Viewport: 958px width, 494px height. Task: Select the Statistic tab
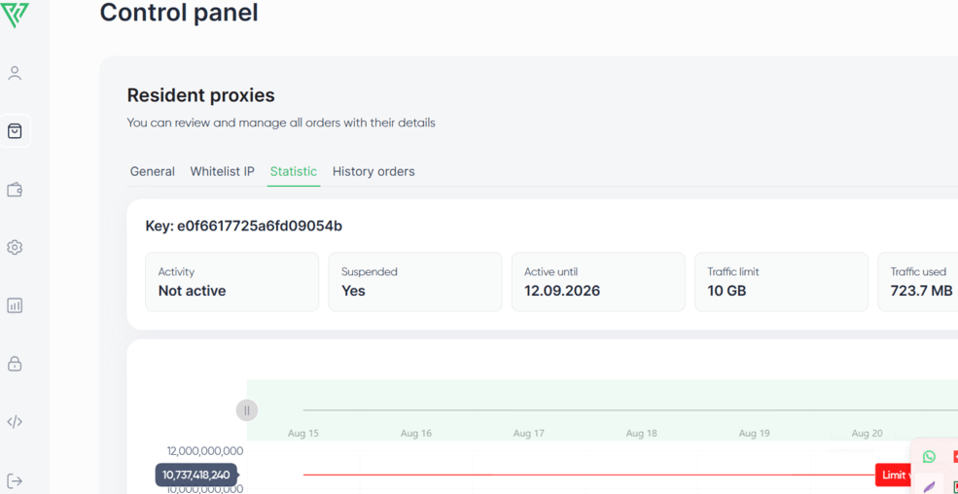click(x=294, y=171)
